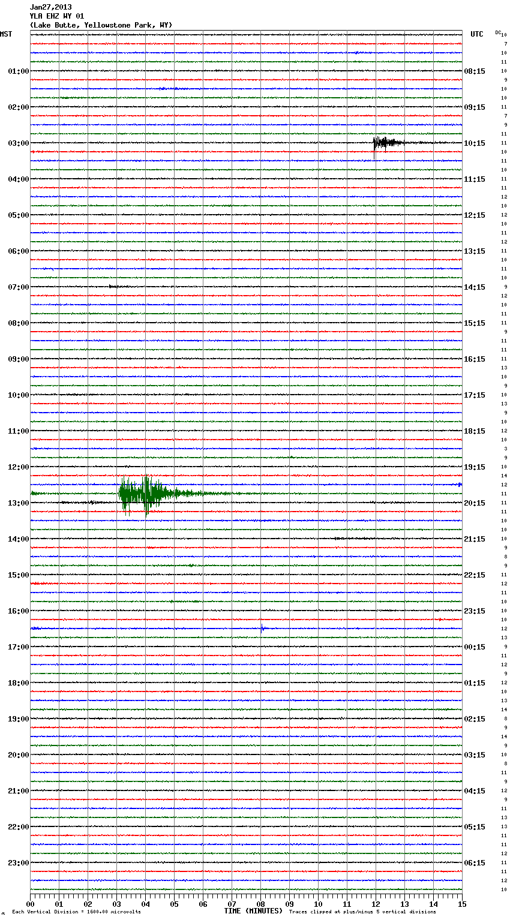
Task: Click the 14:15 UTC time label
Action: click(475, 287)
